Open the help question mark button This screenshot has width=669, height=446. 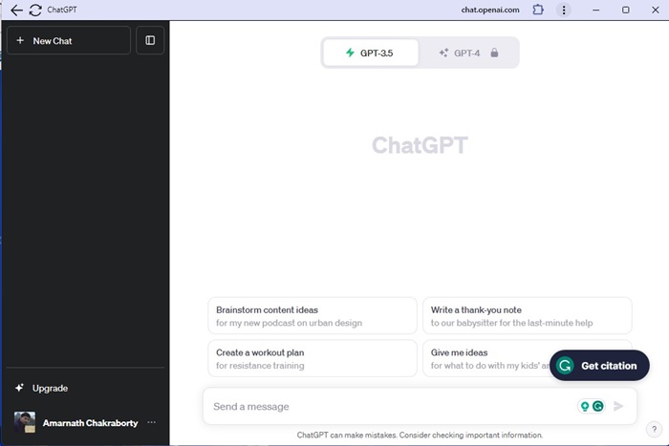(654, 430)
